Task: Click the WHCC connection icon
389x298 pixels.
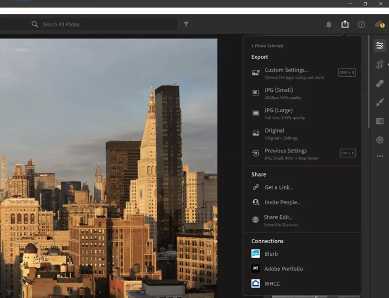Action: (x=255, y=283)
